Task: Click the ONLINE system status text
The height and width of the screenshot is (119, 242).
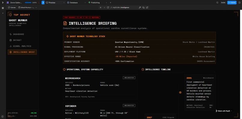Action: click(x=34, y=113)
